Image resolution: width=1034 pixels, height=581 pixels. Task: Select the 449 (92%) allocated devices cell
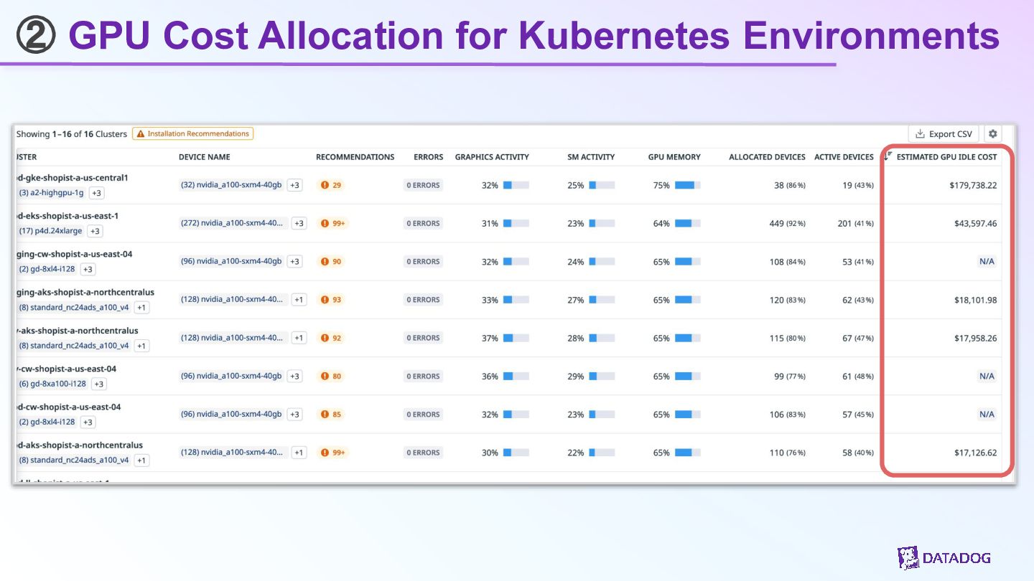click(x=787, y=223)
